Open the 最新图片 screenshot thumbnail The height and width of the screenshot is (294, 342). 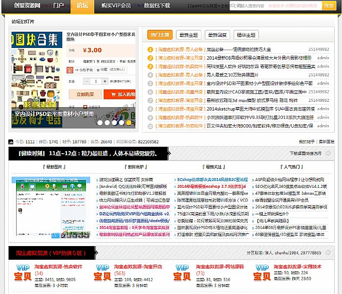(51, 207)
